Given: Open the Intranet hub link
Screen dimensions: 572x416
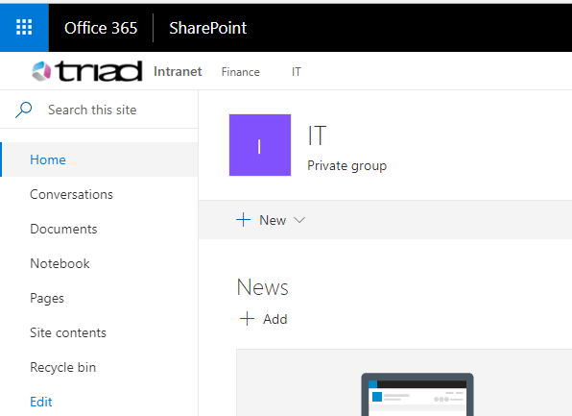Looking at the screenshot, I should click(178, 72).
